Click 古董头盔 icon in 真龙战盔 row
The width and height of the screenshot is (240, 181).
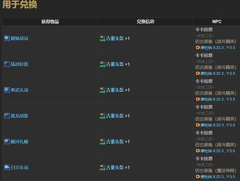[x=102, y=116]
